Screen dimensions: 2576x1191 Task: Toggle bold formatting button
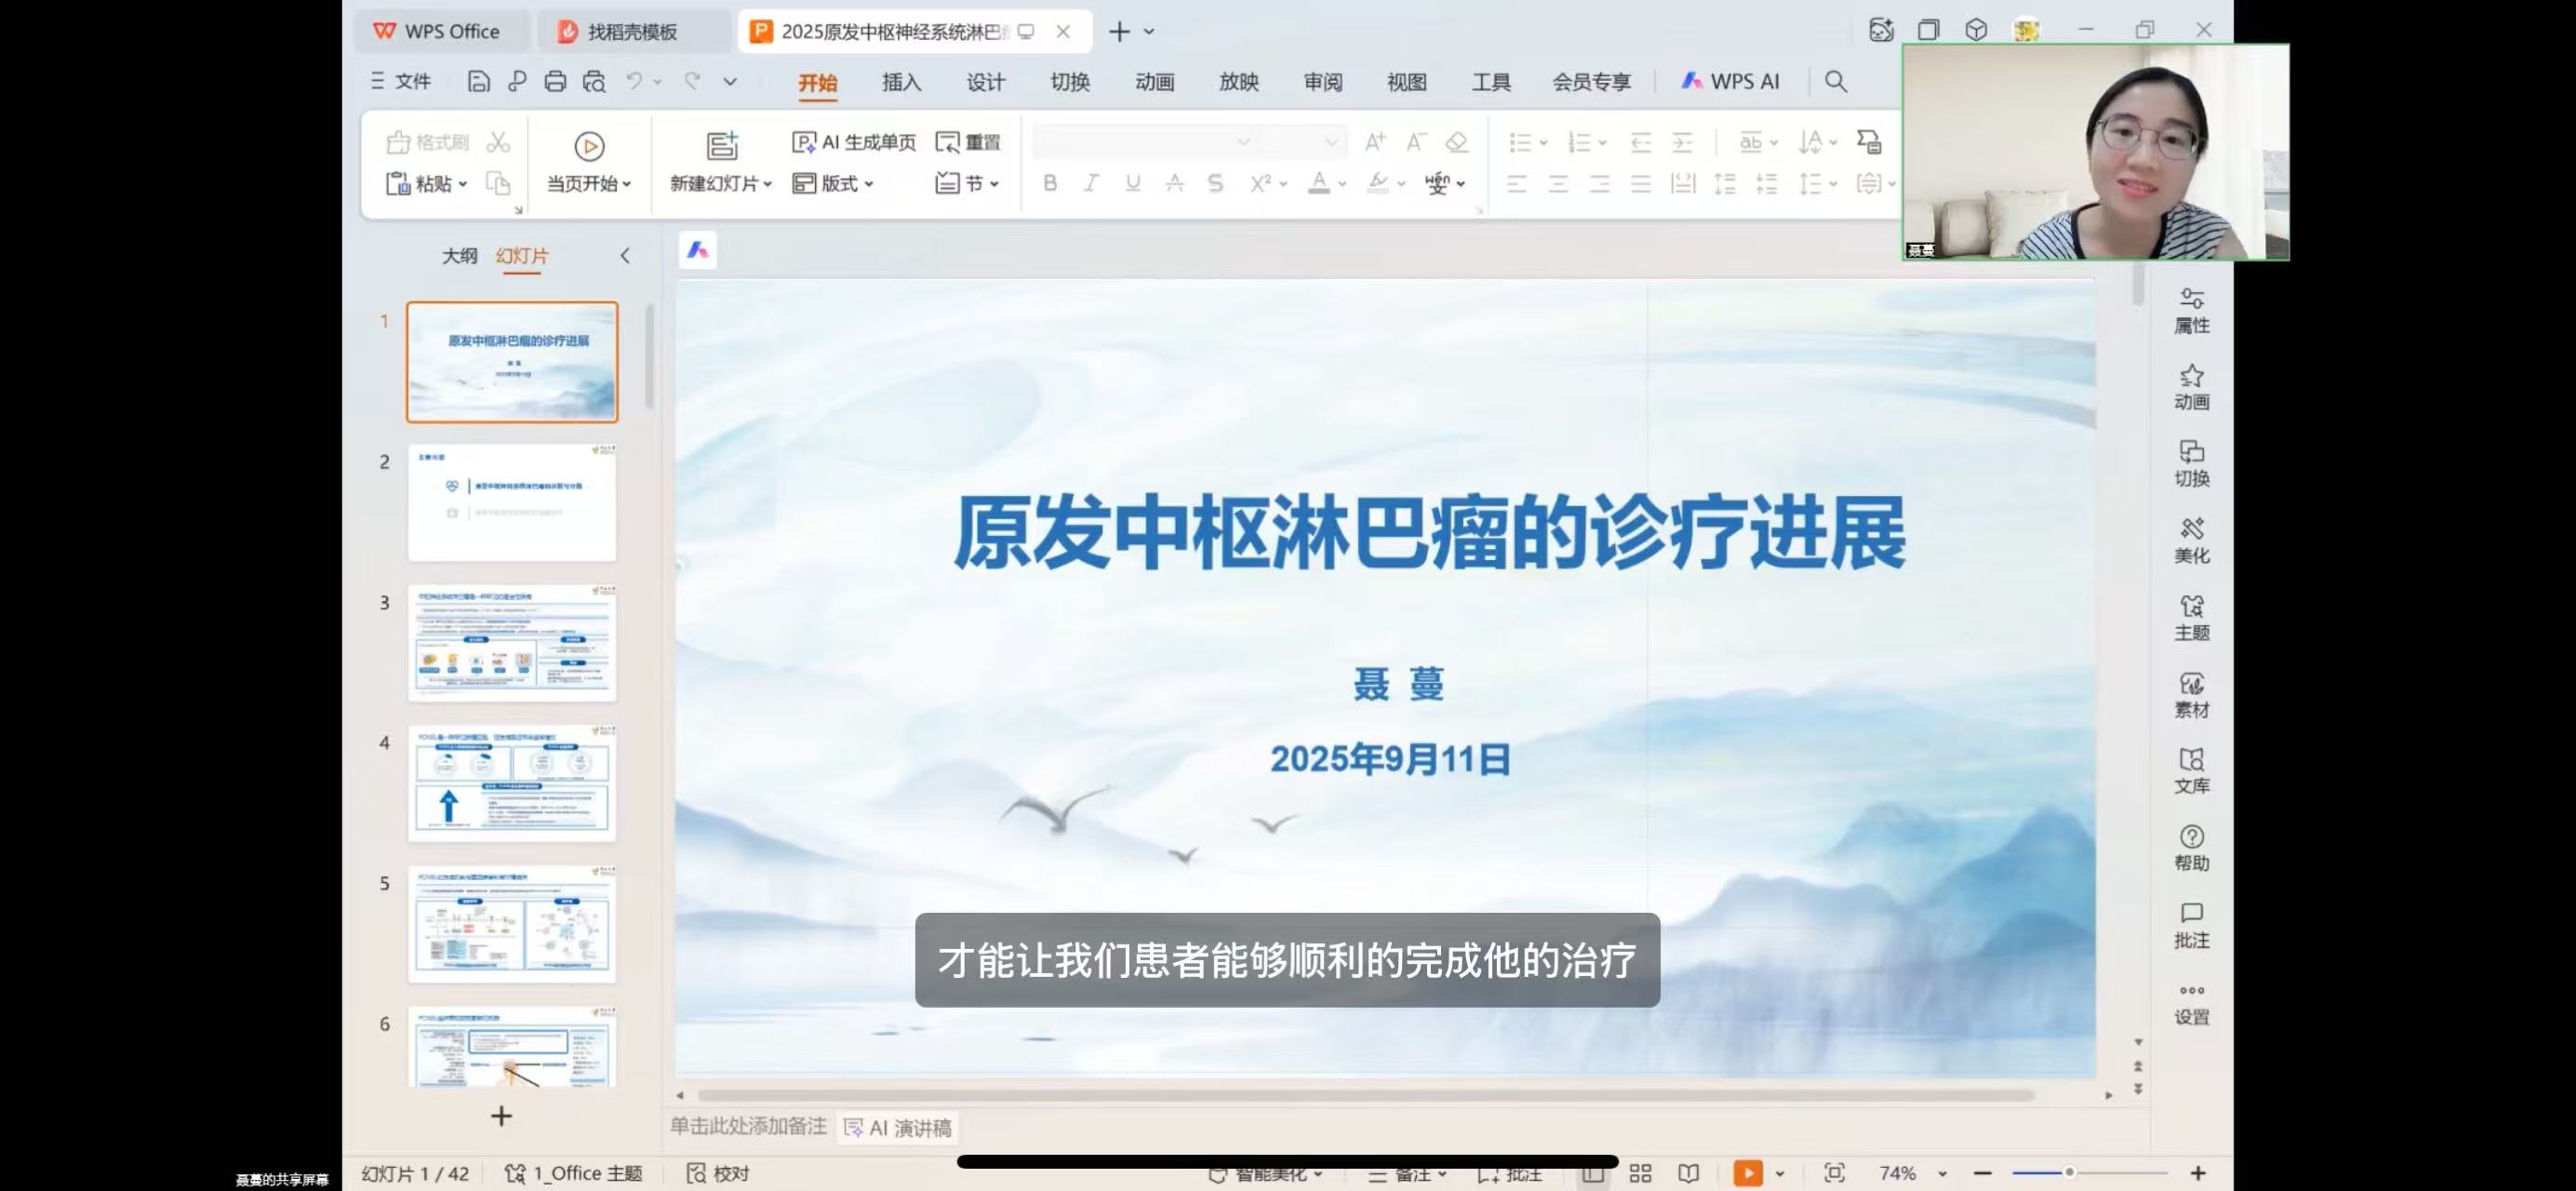(x=1049, y=183)
